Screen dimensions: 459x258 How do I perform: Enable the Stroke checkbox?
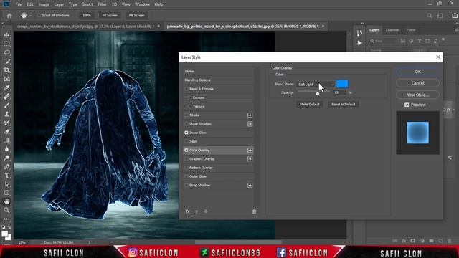coord(186,115)
